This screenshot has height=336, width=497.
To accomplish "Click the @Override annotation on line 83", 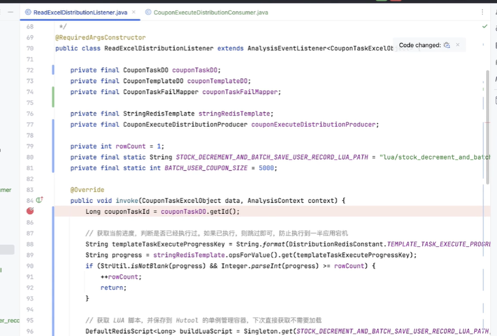I will (x=87, y=190).
